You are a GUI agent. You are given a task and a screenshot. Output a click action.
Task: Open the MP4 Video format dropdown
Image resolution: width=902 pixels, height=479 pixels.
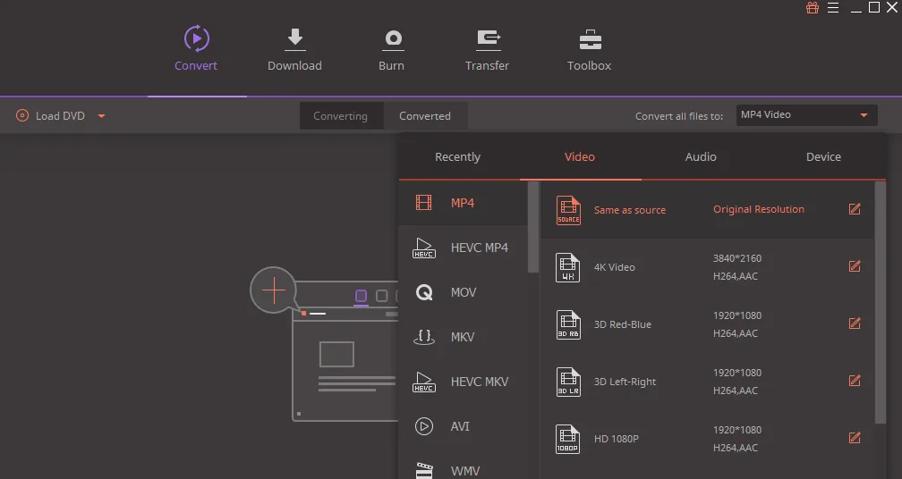pyautogui.click(x=806, y=115)
